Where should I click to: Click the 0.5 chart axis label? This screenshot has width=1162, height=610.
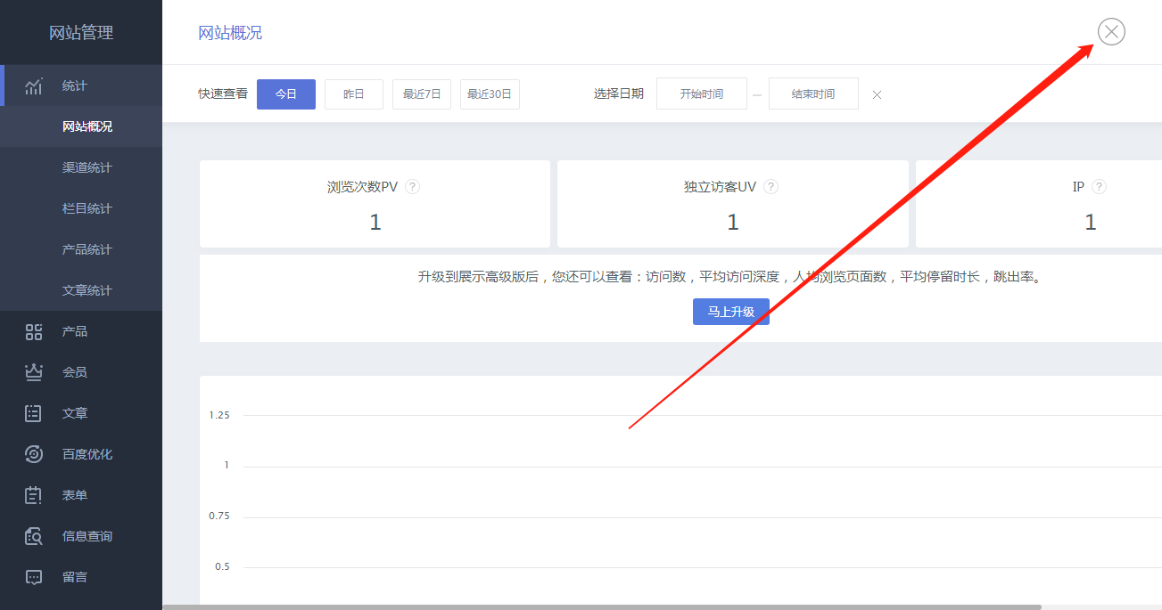click(x=222, y=566)
